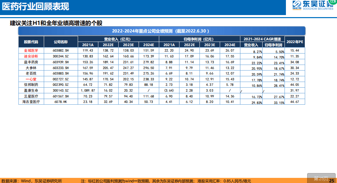The height and width of the screenshot is (183, 337).
Task: Click stock code 300143.SZ
Action: [x=61, y=91]
